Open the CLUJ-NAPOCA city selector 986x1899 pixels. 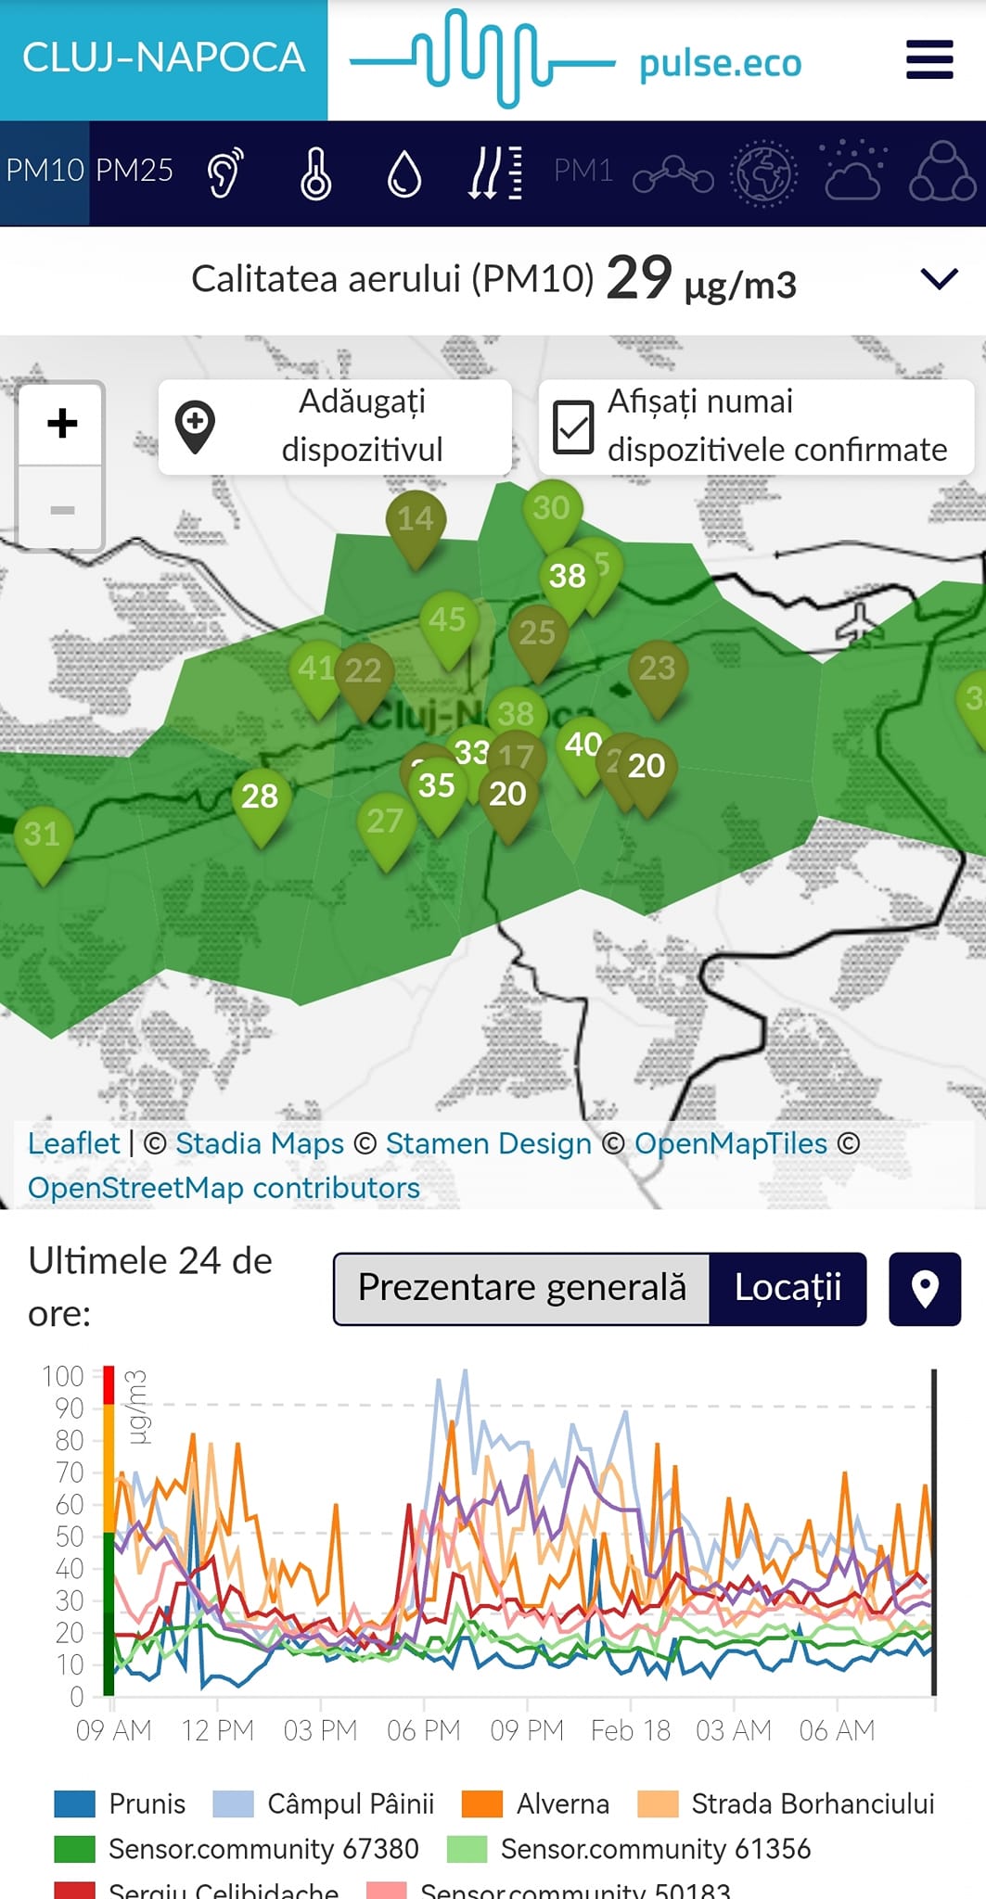click(163, 59)
